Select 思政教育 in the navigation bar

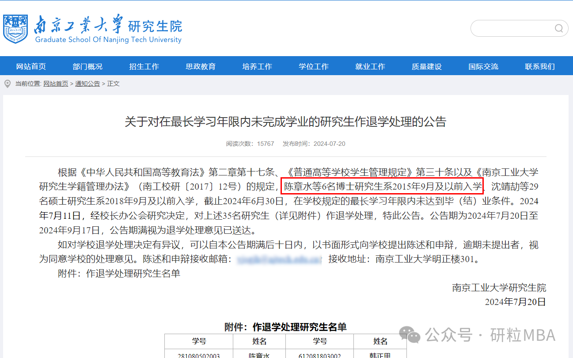[201, 66]
